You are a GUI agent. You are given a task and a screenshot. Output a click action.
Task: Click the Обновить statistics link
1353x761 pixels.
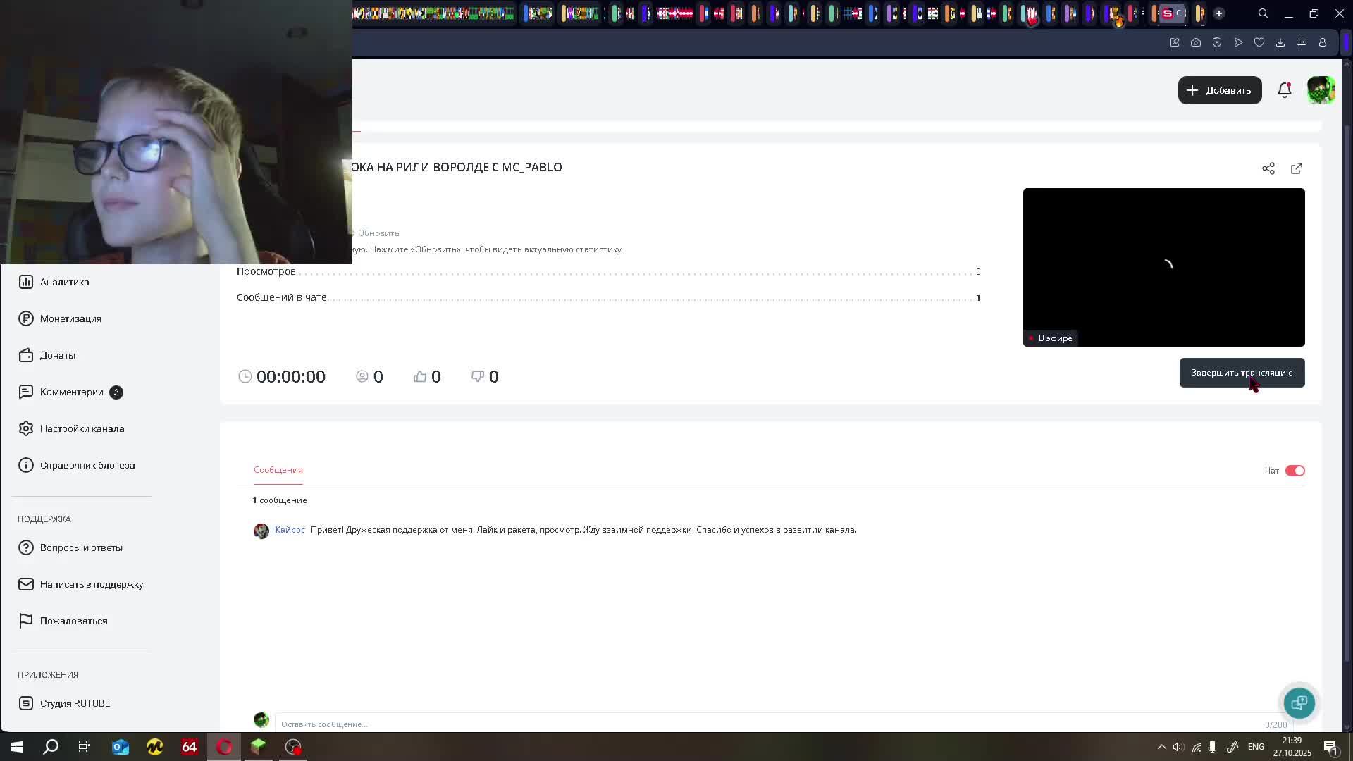point(378,233)
